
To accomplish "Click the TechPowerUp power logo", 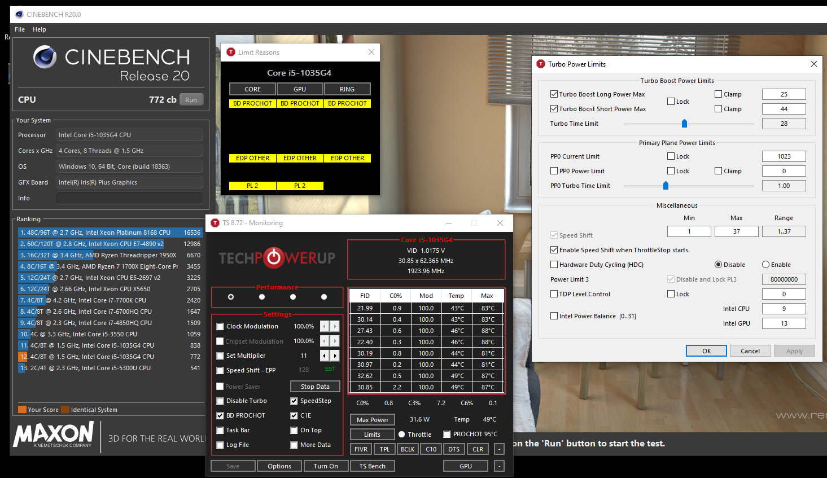I will point(274,258).
